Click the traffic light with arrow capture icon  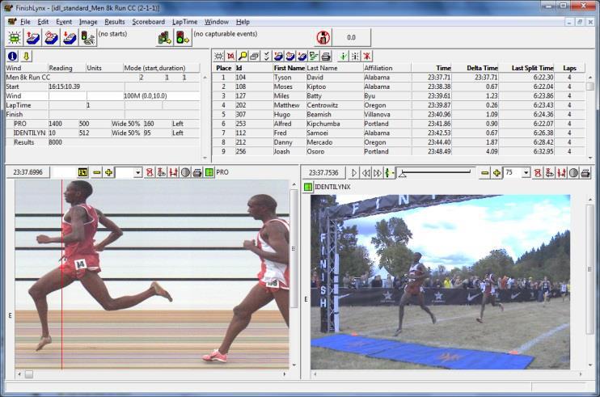coord(183,37)
